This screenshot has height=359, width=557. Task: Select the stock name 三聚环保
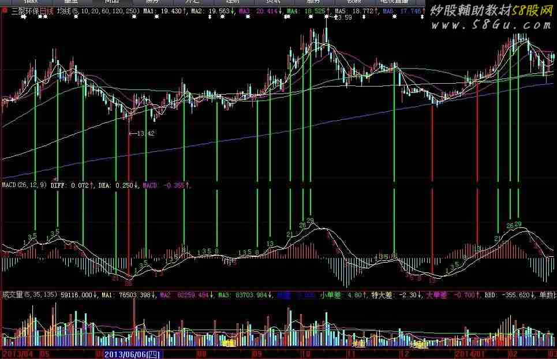pyautogui.click(x=25, y=12)
